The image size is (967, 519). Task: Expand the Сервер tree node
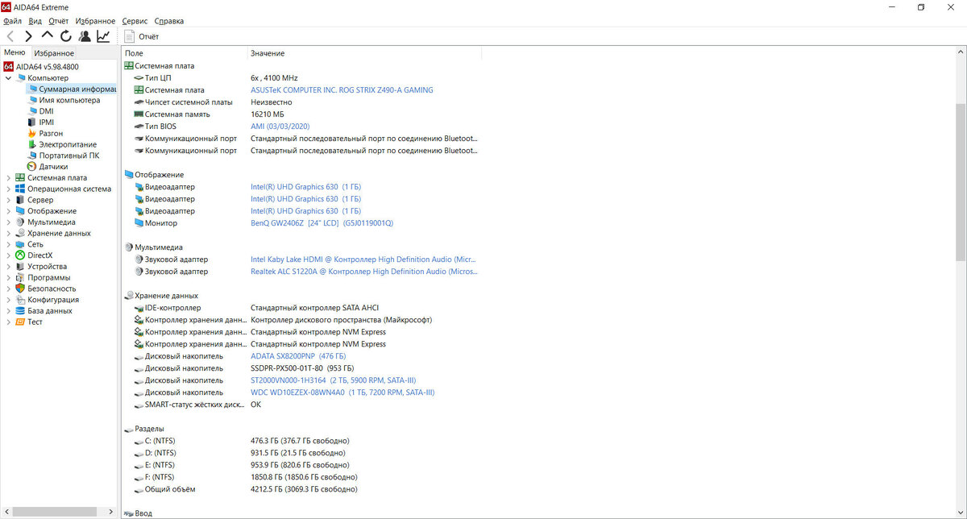click(8, 200)
